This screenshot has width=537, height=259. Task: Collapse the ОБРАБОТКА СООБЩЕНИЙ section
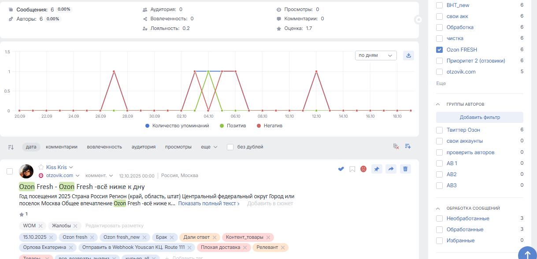coord(438,208)
